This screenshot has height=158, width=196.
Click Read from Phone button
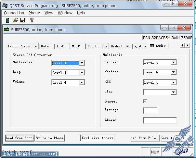point(20,138)
